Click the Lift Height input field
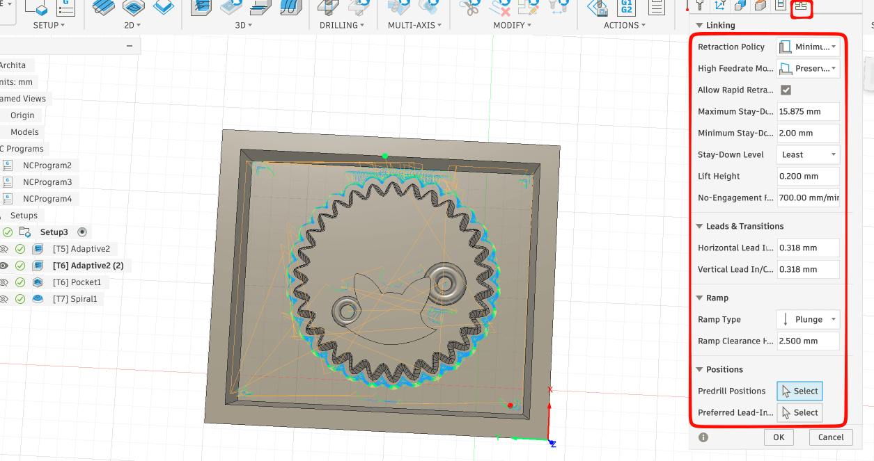 click(x=809, y=176)
